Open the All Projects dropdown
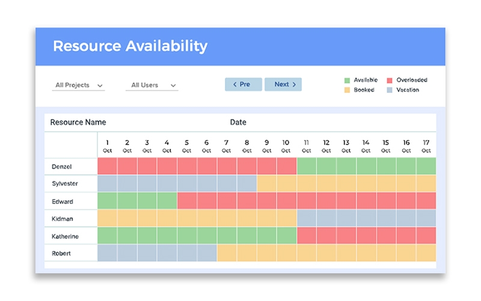The height and width of the screenshot is (301, 481). [x=79, y=85]
